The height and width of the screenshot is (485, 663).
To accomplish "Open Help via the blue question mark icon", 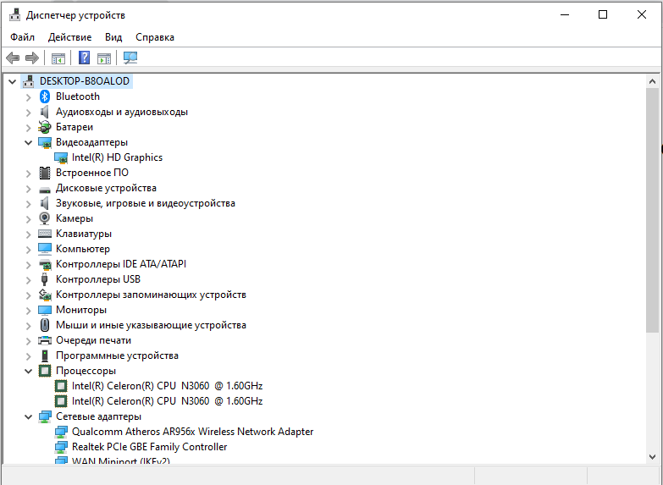I will (84, 58).
